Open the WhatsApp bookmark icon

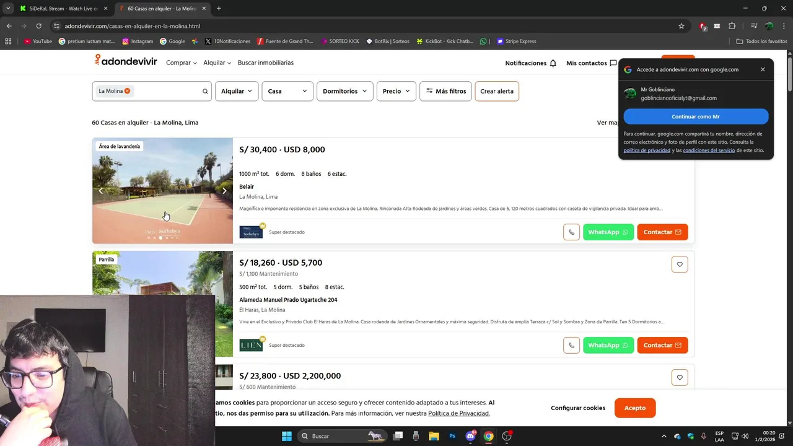(483, 42)
